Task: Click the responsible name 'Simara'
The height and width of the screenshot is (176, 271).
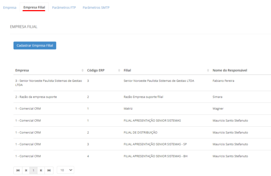Action: (x=217, y=97)
